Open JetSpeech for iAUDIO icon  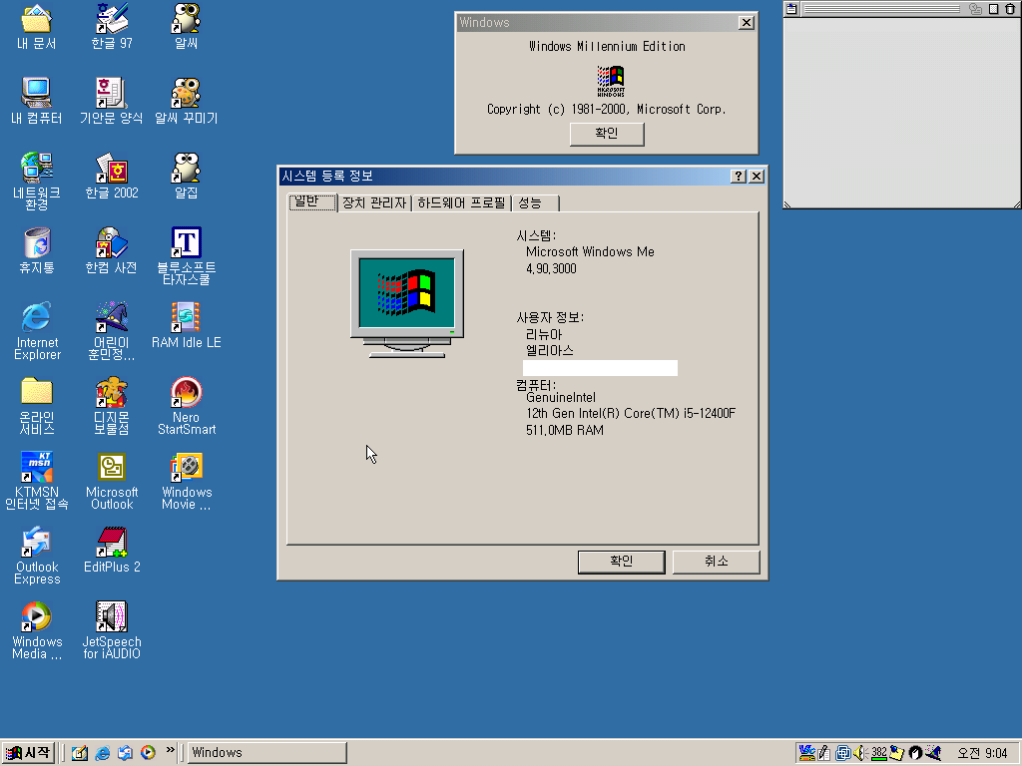pyautogui.click(x=112, y=617)
